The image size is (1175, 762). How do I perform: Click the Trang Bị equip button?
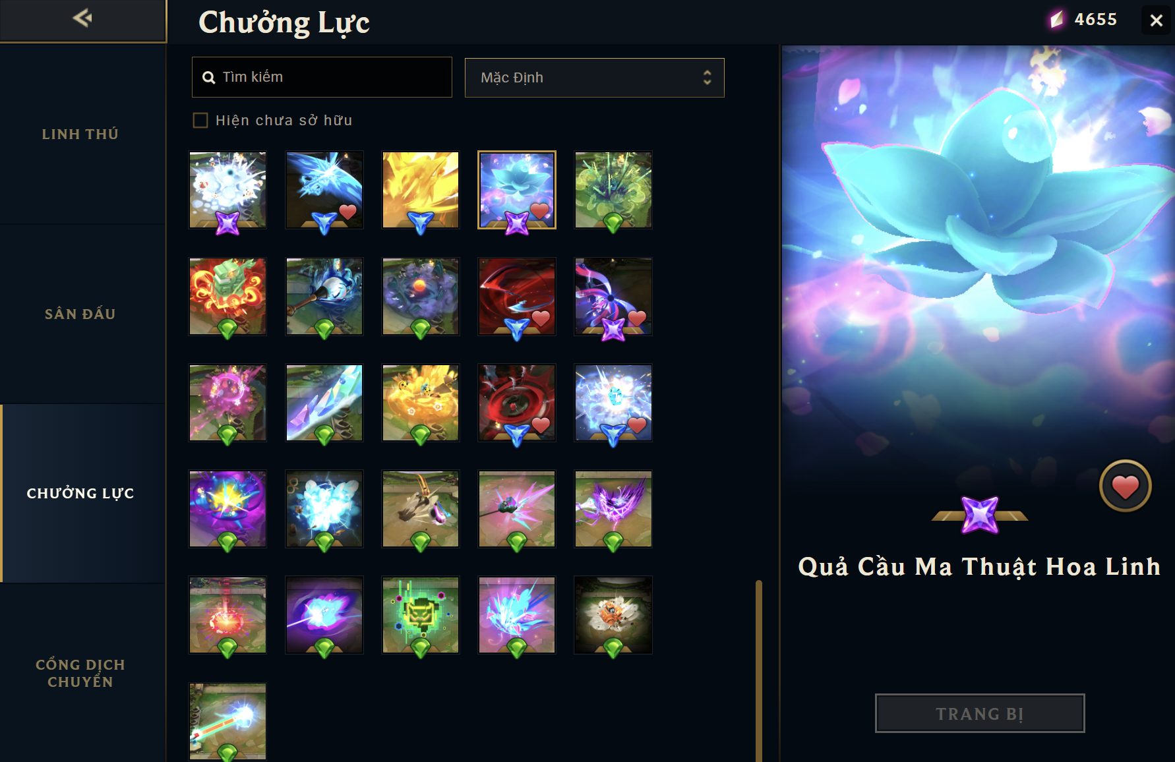(x=979, y=713)
